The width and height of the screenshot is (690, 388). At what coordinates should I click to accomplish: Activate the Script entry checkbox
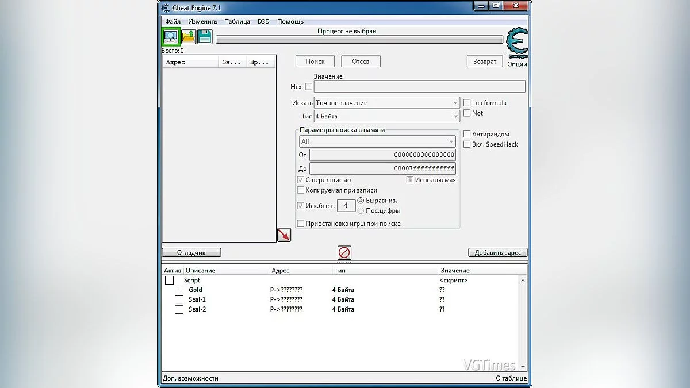169,280
